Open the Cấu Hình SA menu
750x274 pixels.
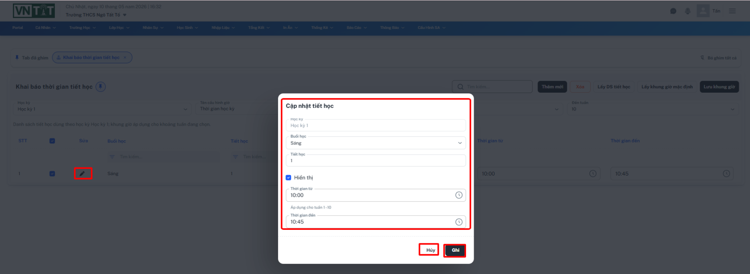(432, 28)
